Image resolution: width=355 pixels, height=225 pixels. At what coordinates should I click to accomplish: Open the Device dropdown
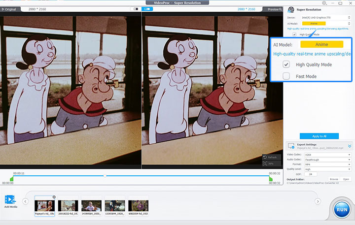(x=326, y=17)
